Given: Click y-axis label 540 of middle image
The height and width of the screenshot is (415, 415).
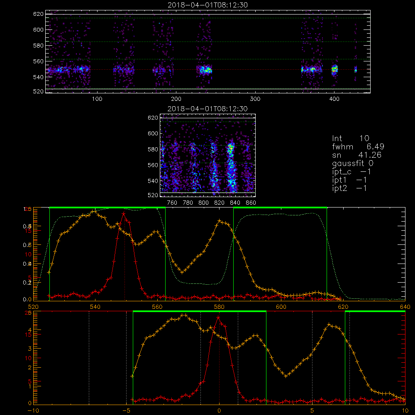Looking at the screenshot, I should click(153, 181).
